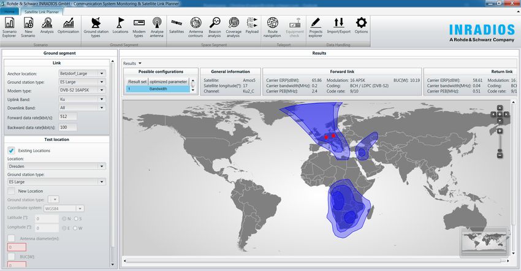The height and width of the screenshot is (271, 521).
Task: Select latitude N radio button
Action: [64, 218]
